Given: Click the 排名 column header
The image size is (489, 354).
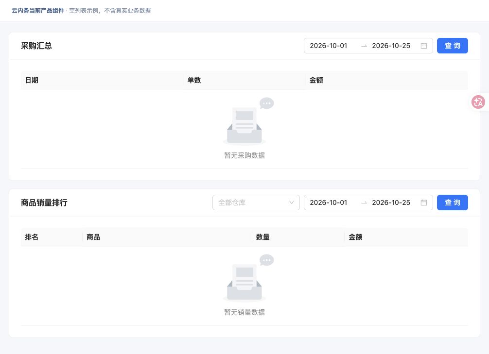Looking at the screenshot, I should [x=52, y=237].
